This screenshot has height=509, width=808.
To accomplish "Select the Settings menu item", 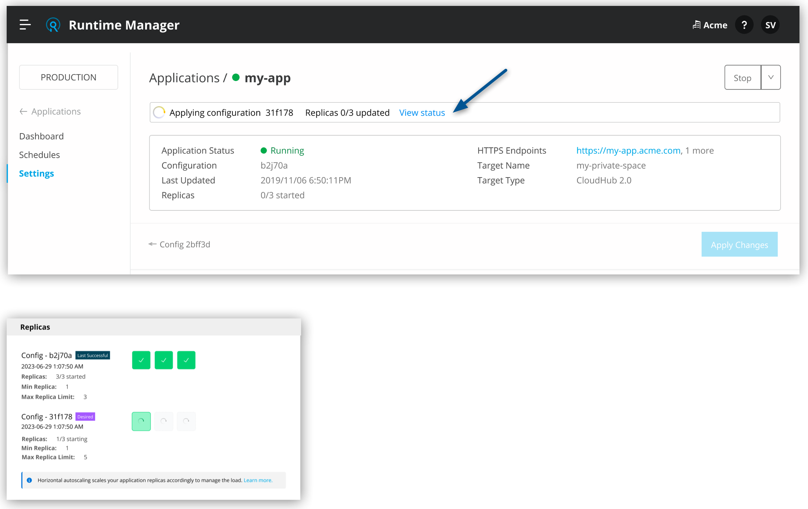I will tap(36, 173).
